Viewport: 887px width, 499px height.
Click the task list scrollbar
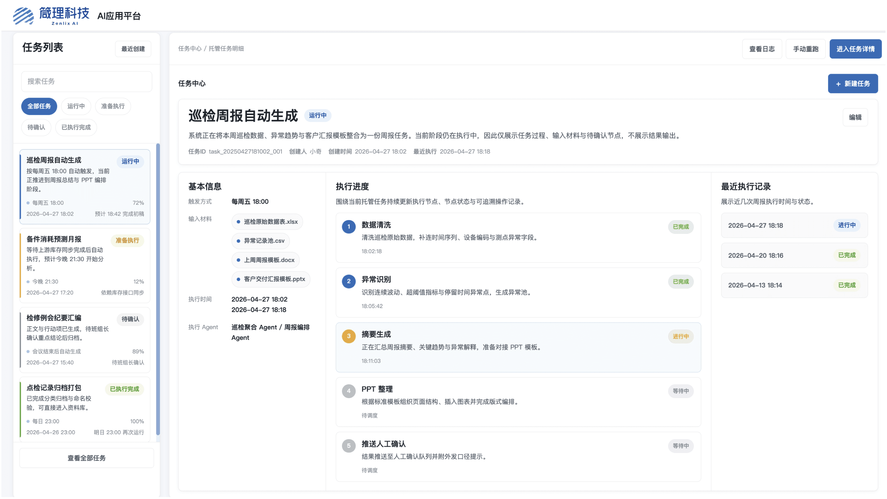[x=158, y=289]
